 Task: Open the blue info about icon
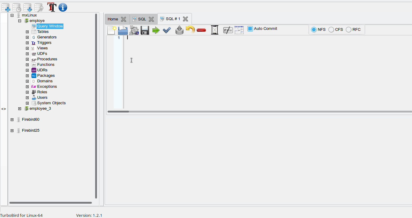click(x=63, y=7)
